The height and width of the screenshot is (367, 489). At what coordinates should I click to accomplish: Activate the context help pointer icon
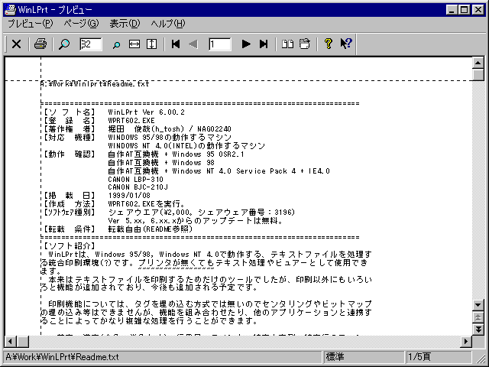[346, 44]
